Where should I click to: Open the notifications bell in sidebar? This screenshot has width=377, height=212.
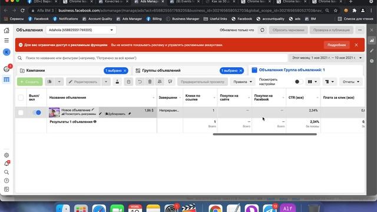tap(6, 164)
